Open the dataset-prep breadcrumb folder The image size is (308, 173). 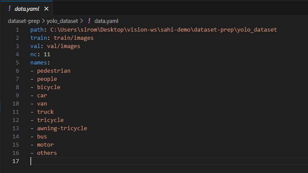(x=24, y=21)
